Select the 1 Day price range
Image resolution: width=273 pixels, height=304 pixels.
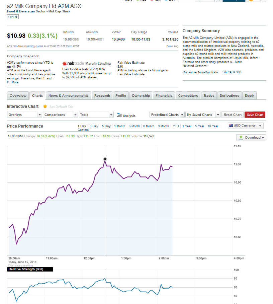(82, 126)
